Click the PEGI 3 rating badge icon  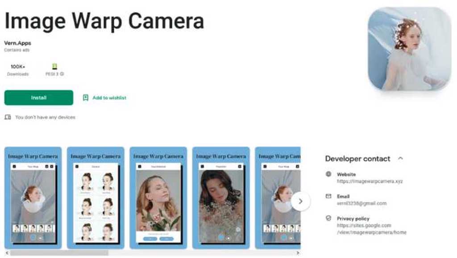54,67
